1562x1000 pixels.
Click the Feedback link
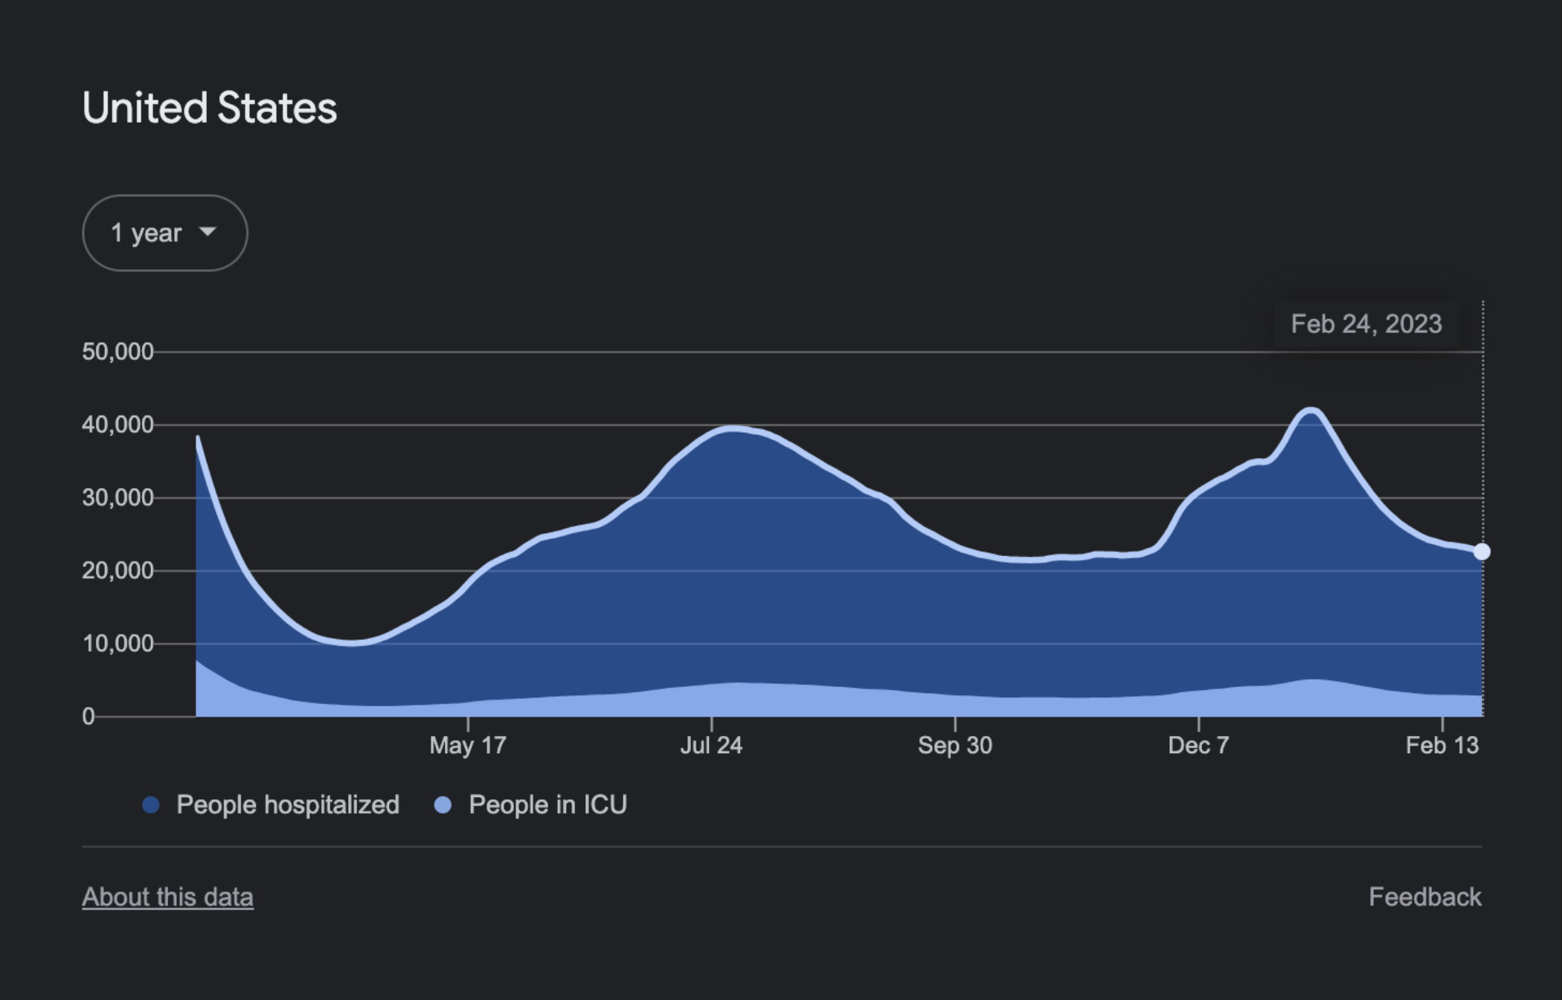pyautogui.click(x=1426, y=897)
